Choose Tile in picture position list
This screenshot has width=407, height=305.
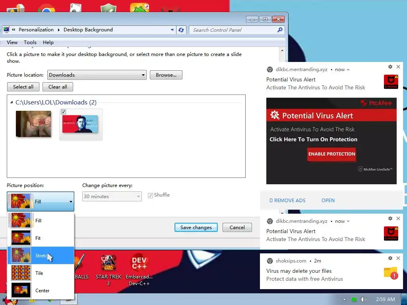click(x=41, y=273)
